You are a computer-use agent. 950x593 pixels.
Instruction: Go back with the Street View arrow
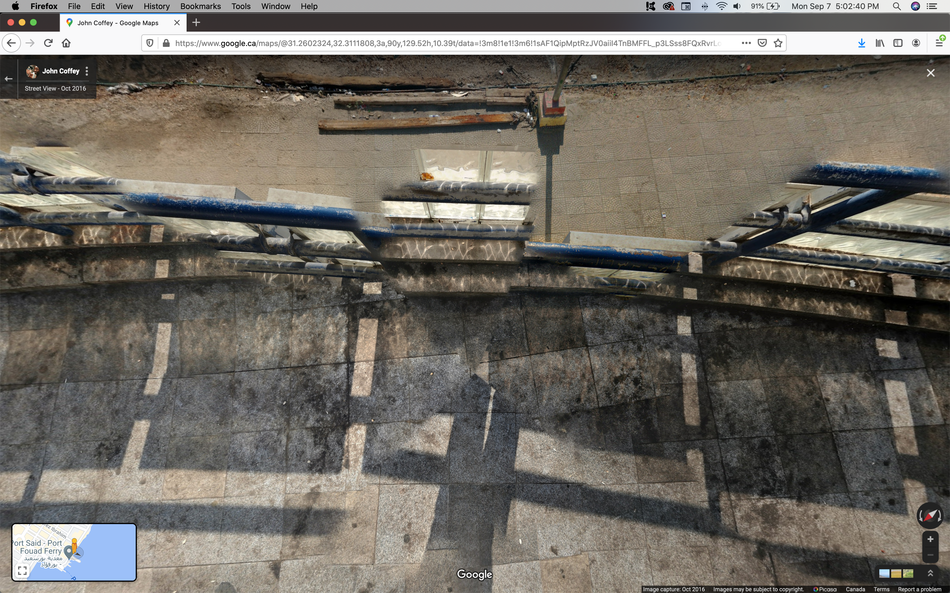point(9,79)
